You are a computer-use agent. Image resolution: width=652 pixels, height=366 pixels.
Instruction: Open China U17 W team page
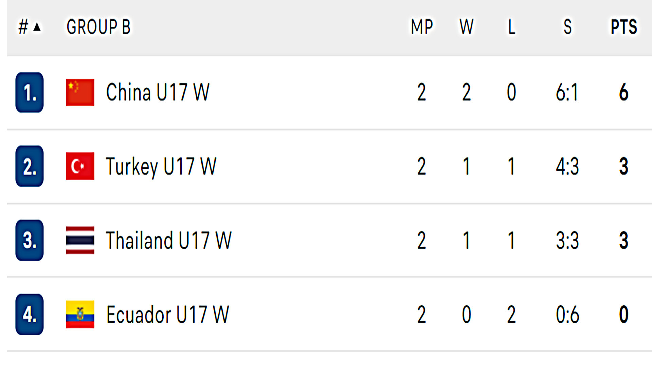(x=158, y=92)
